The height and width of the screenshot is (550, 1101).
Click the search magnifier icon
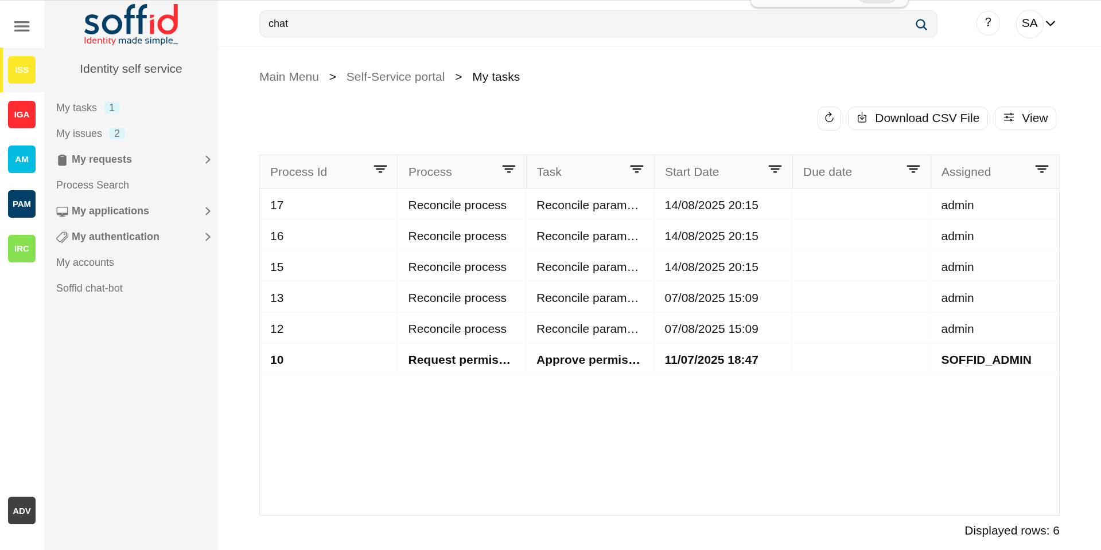921,25
